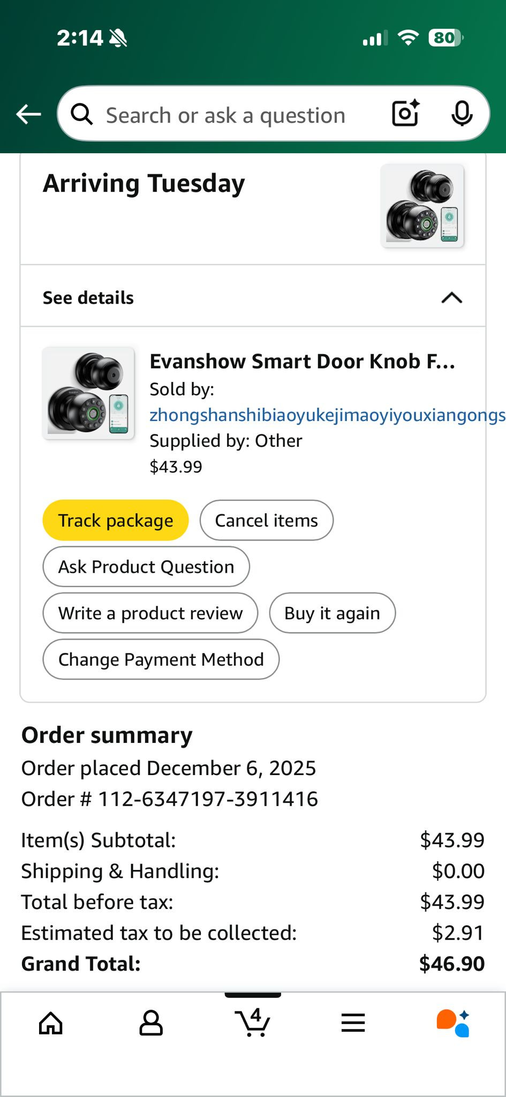The height and width of the screenshot is (1097, 506).
Task: Open camera lens visual search
Action: pos(405,114)
